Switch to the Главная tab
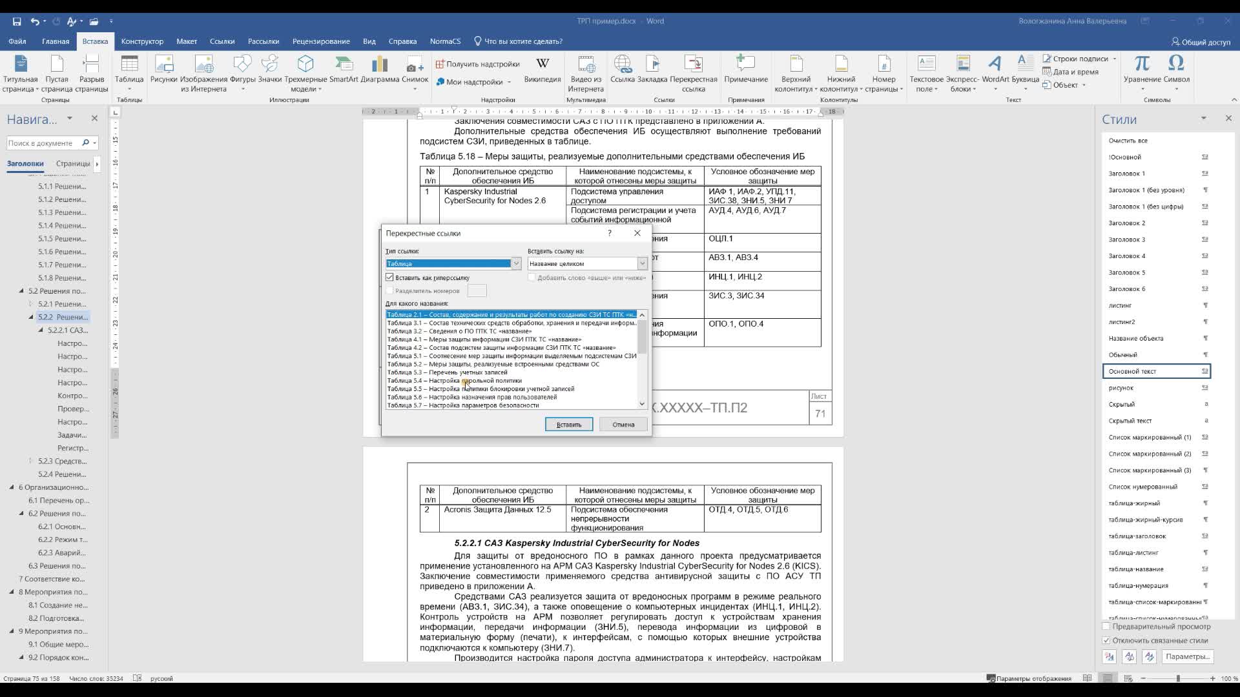This screenshot has height=697, width=1240. [56, 41]
